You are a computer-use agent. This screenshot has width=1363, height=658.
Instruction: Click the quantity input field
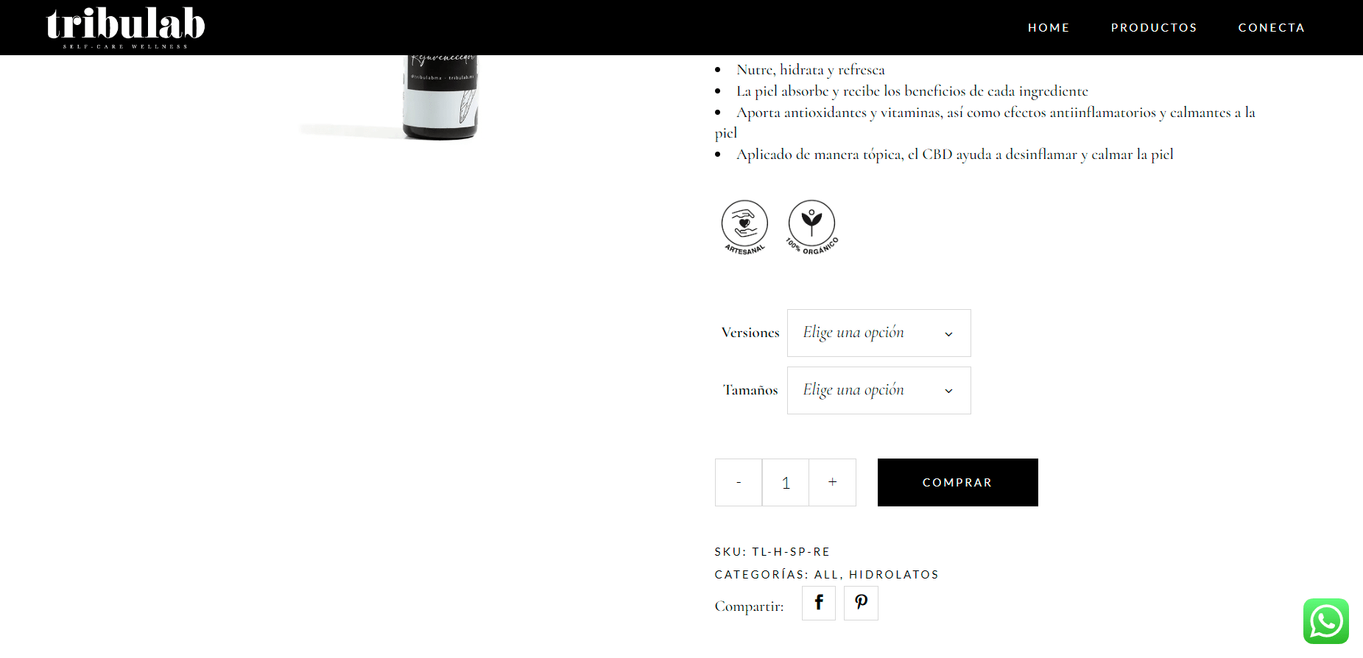pos(786,482)
